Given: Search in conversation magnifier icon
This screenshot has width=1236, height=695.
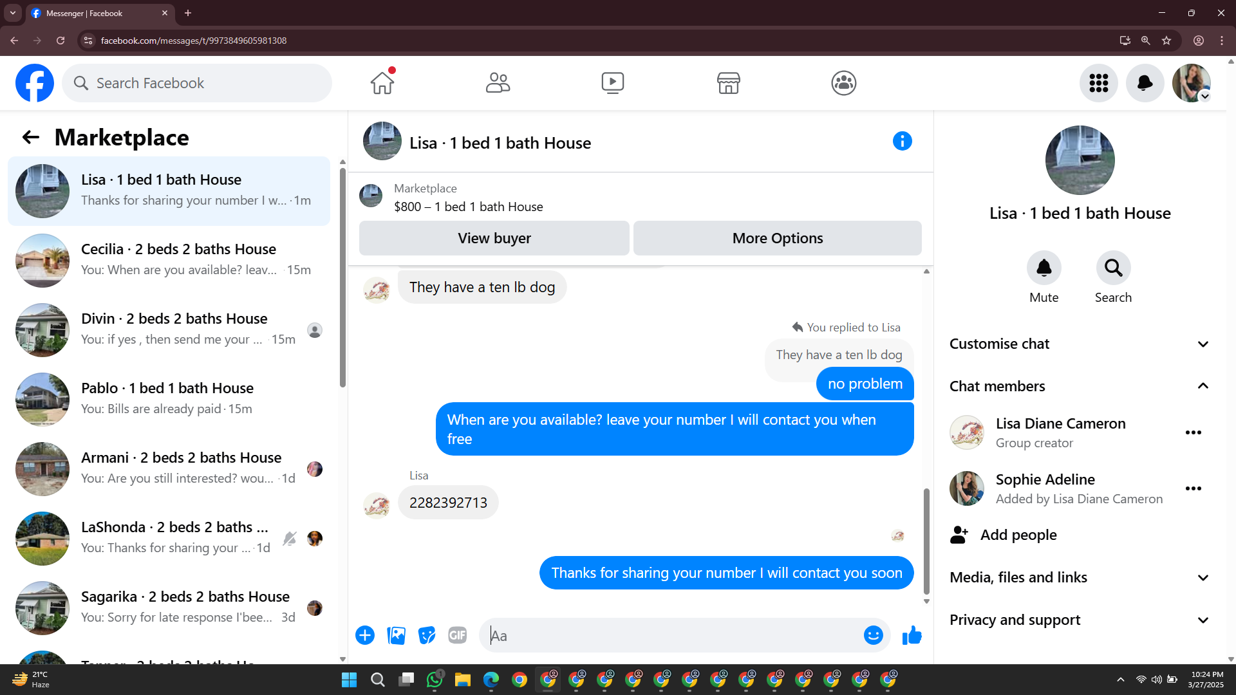Looking at the screenshot, I should pos(1113,268).
